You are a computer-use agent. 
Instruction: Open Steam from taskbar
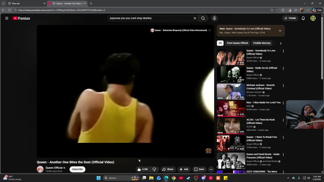tap(188, 178)
